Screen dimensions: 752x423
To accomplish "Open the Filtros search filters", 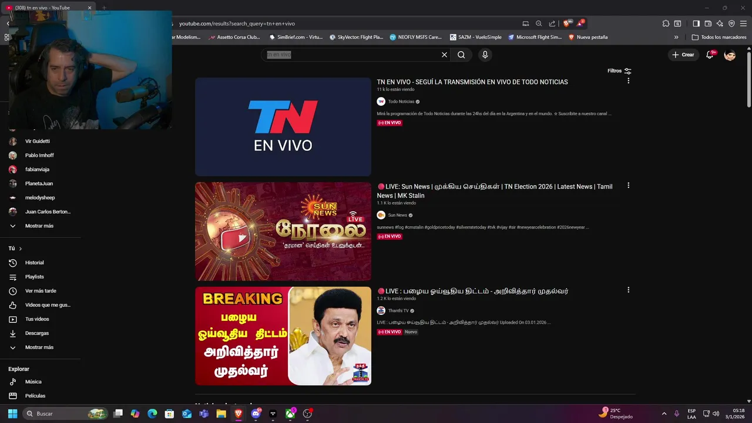I will pyautogui.click(x=619, y=71).
